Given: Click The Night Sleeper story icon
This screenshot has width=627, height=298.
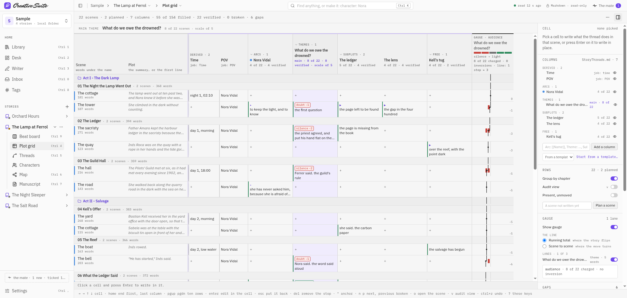Looking at the screenshot, I should (x=7, y=195).
